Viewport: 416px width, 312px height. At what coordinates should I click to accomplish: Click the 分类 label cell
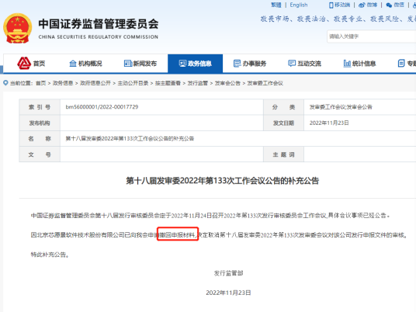(283, 107)
